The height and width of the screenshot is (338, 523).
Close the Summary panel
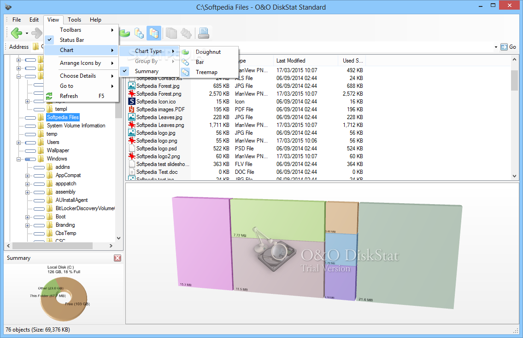pos(118,258)
